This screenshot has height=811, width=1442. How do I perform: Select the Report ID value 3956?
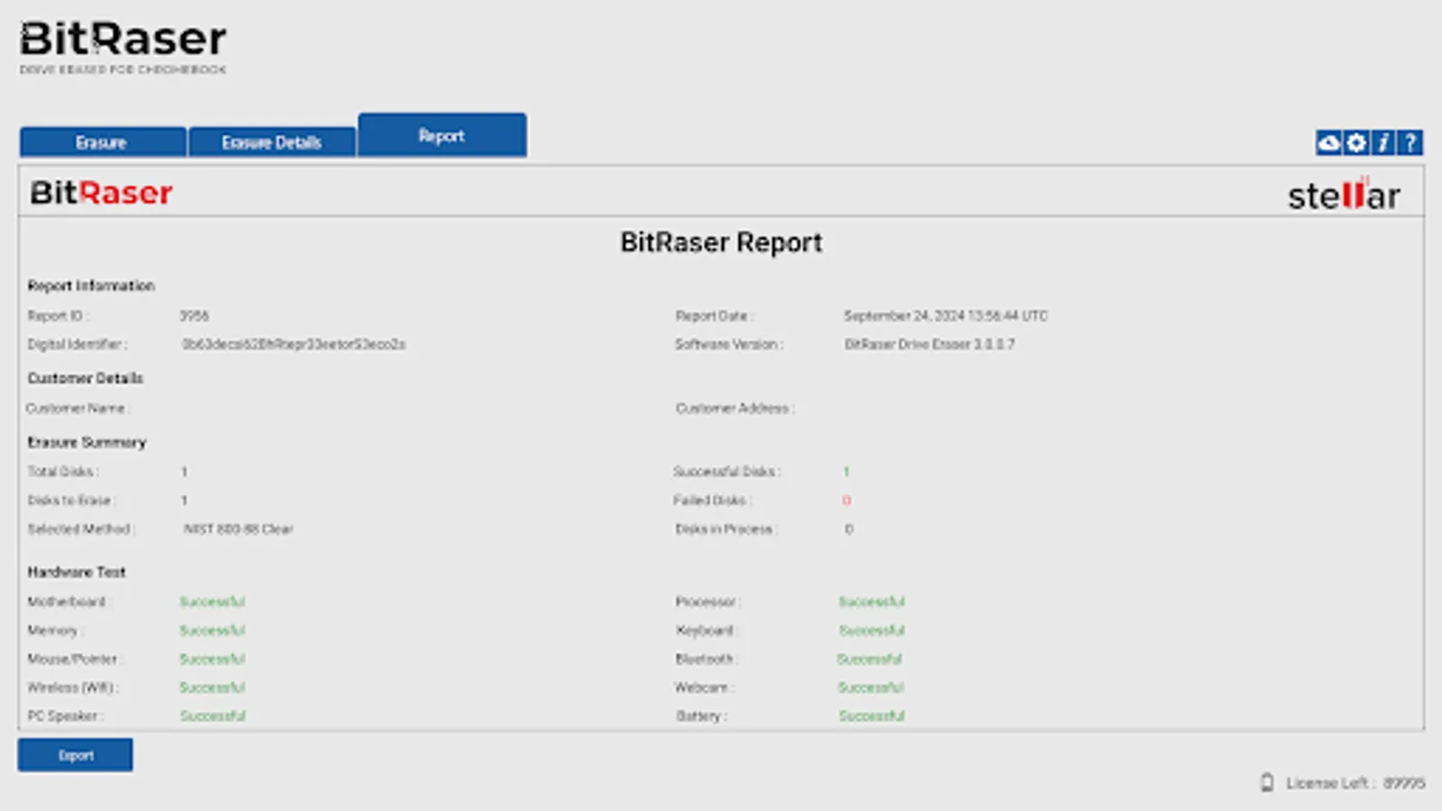(196, 315)
